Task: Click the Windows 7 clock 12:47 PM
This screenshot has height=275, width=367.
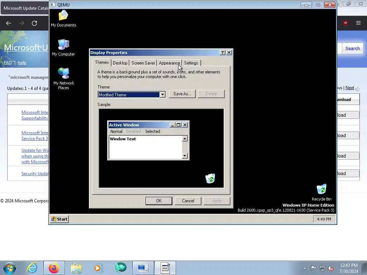Action: pyautogui.click(x=349, y=268)
